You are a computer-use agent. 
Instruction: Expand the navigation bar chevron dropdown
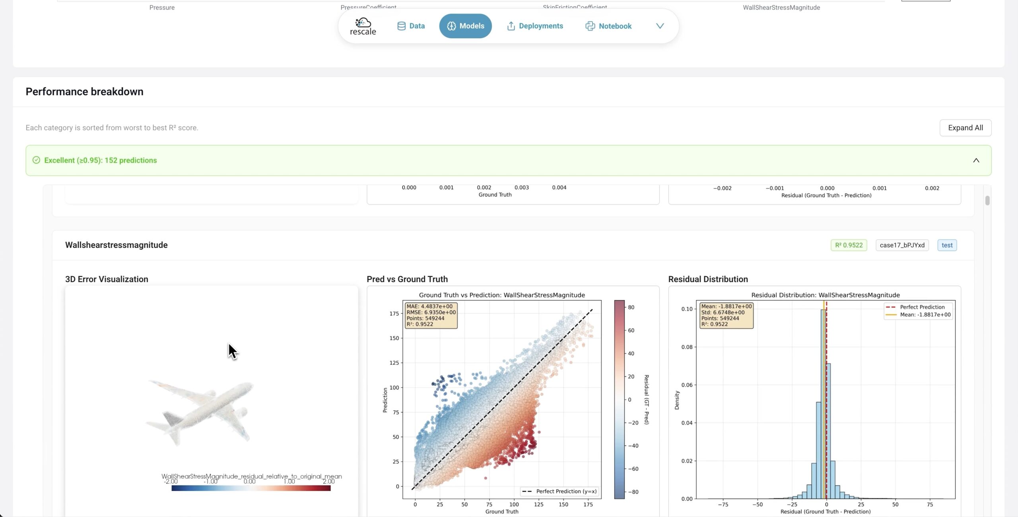click(660, 26)
